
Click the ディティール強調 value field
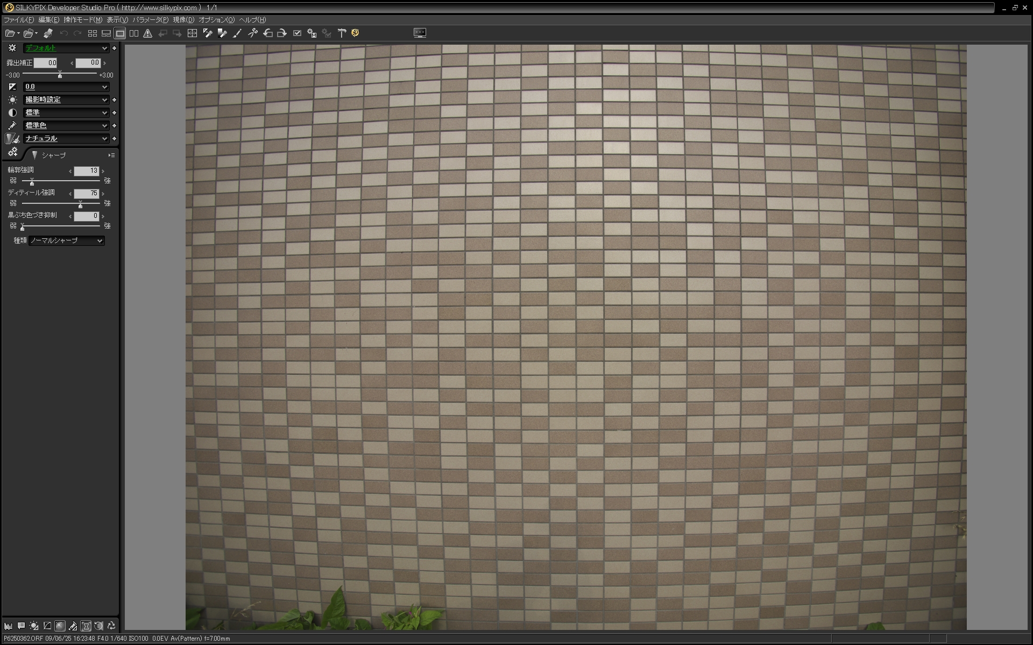pyautogui.click(x=86, y=193)
